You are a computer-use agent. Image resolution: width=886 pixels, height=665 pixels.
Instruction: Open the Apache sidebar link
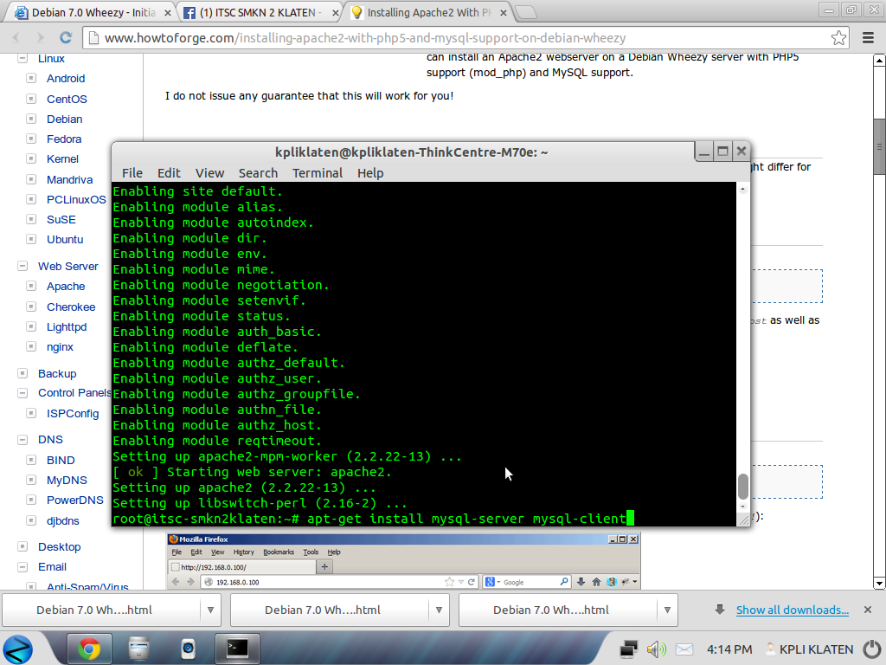[x=66, y=286]
